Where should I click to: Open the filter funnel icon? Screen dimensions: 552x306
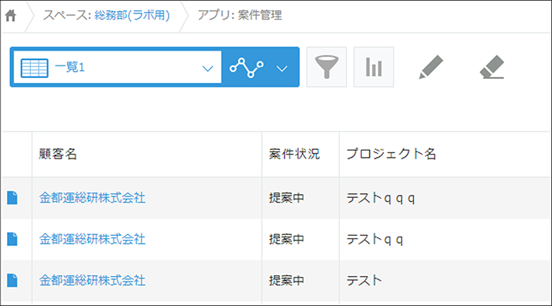326,67
